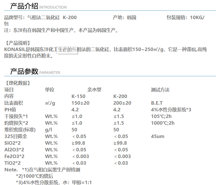Viewport: 223px width, 185px height.
Task: Click the B.E.T test method cell
Action: click(x=157, y=103)
